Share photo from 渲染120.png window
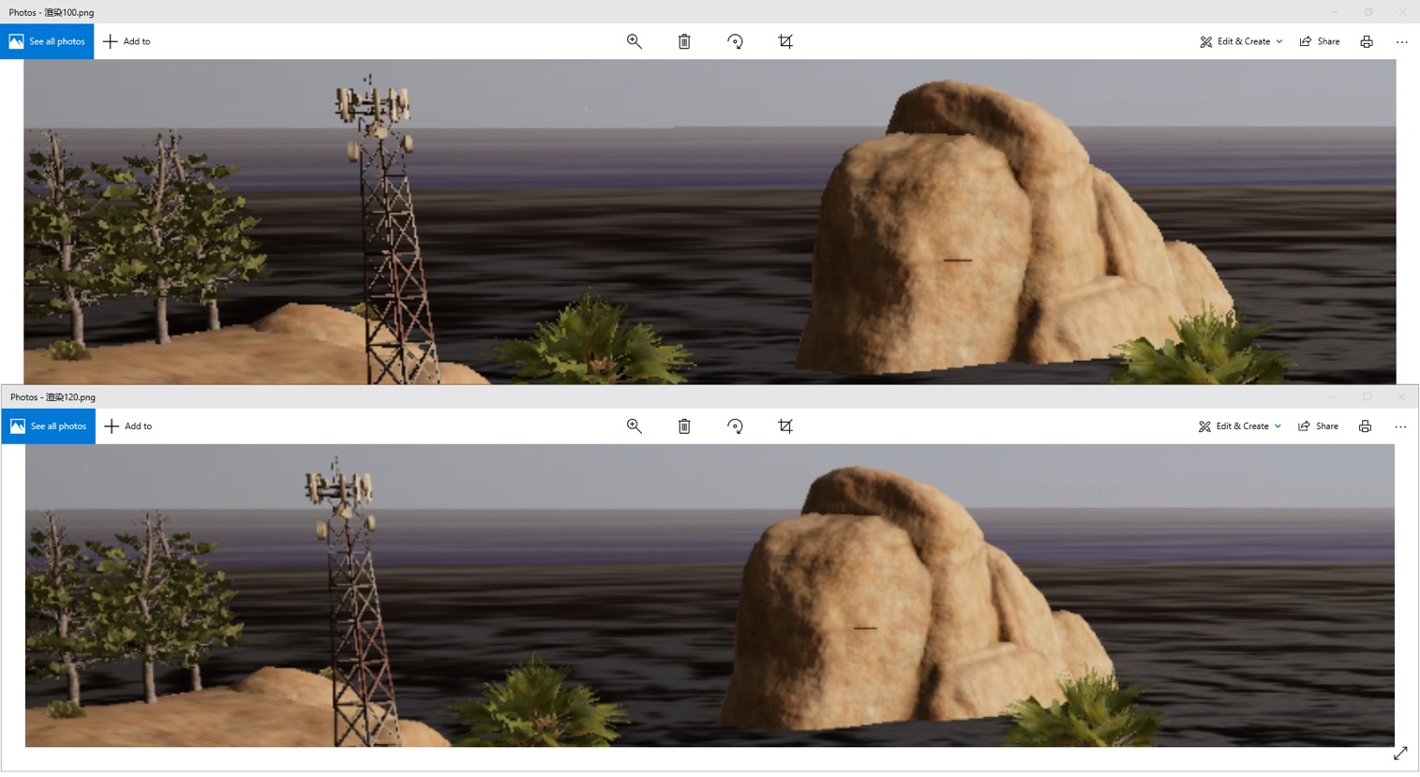 pyautogui.click(x=1318, y=426)
